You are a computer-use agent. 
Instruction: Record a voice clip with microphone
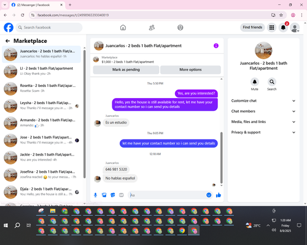tap(95, 195)
